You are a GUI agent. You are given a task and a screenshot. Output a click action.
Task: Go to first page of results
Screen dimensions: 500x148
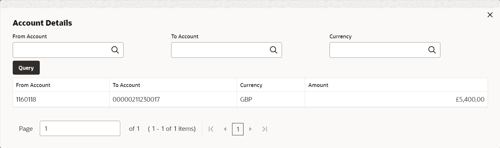[211, 129]
